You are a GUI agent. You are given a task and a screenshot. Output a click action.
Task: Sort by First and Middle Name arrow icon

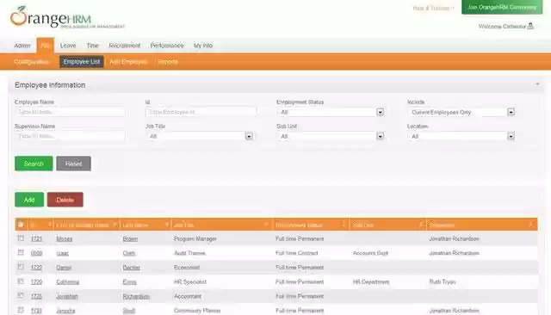115,225
